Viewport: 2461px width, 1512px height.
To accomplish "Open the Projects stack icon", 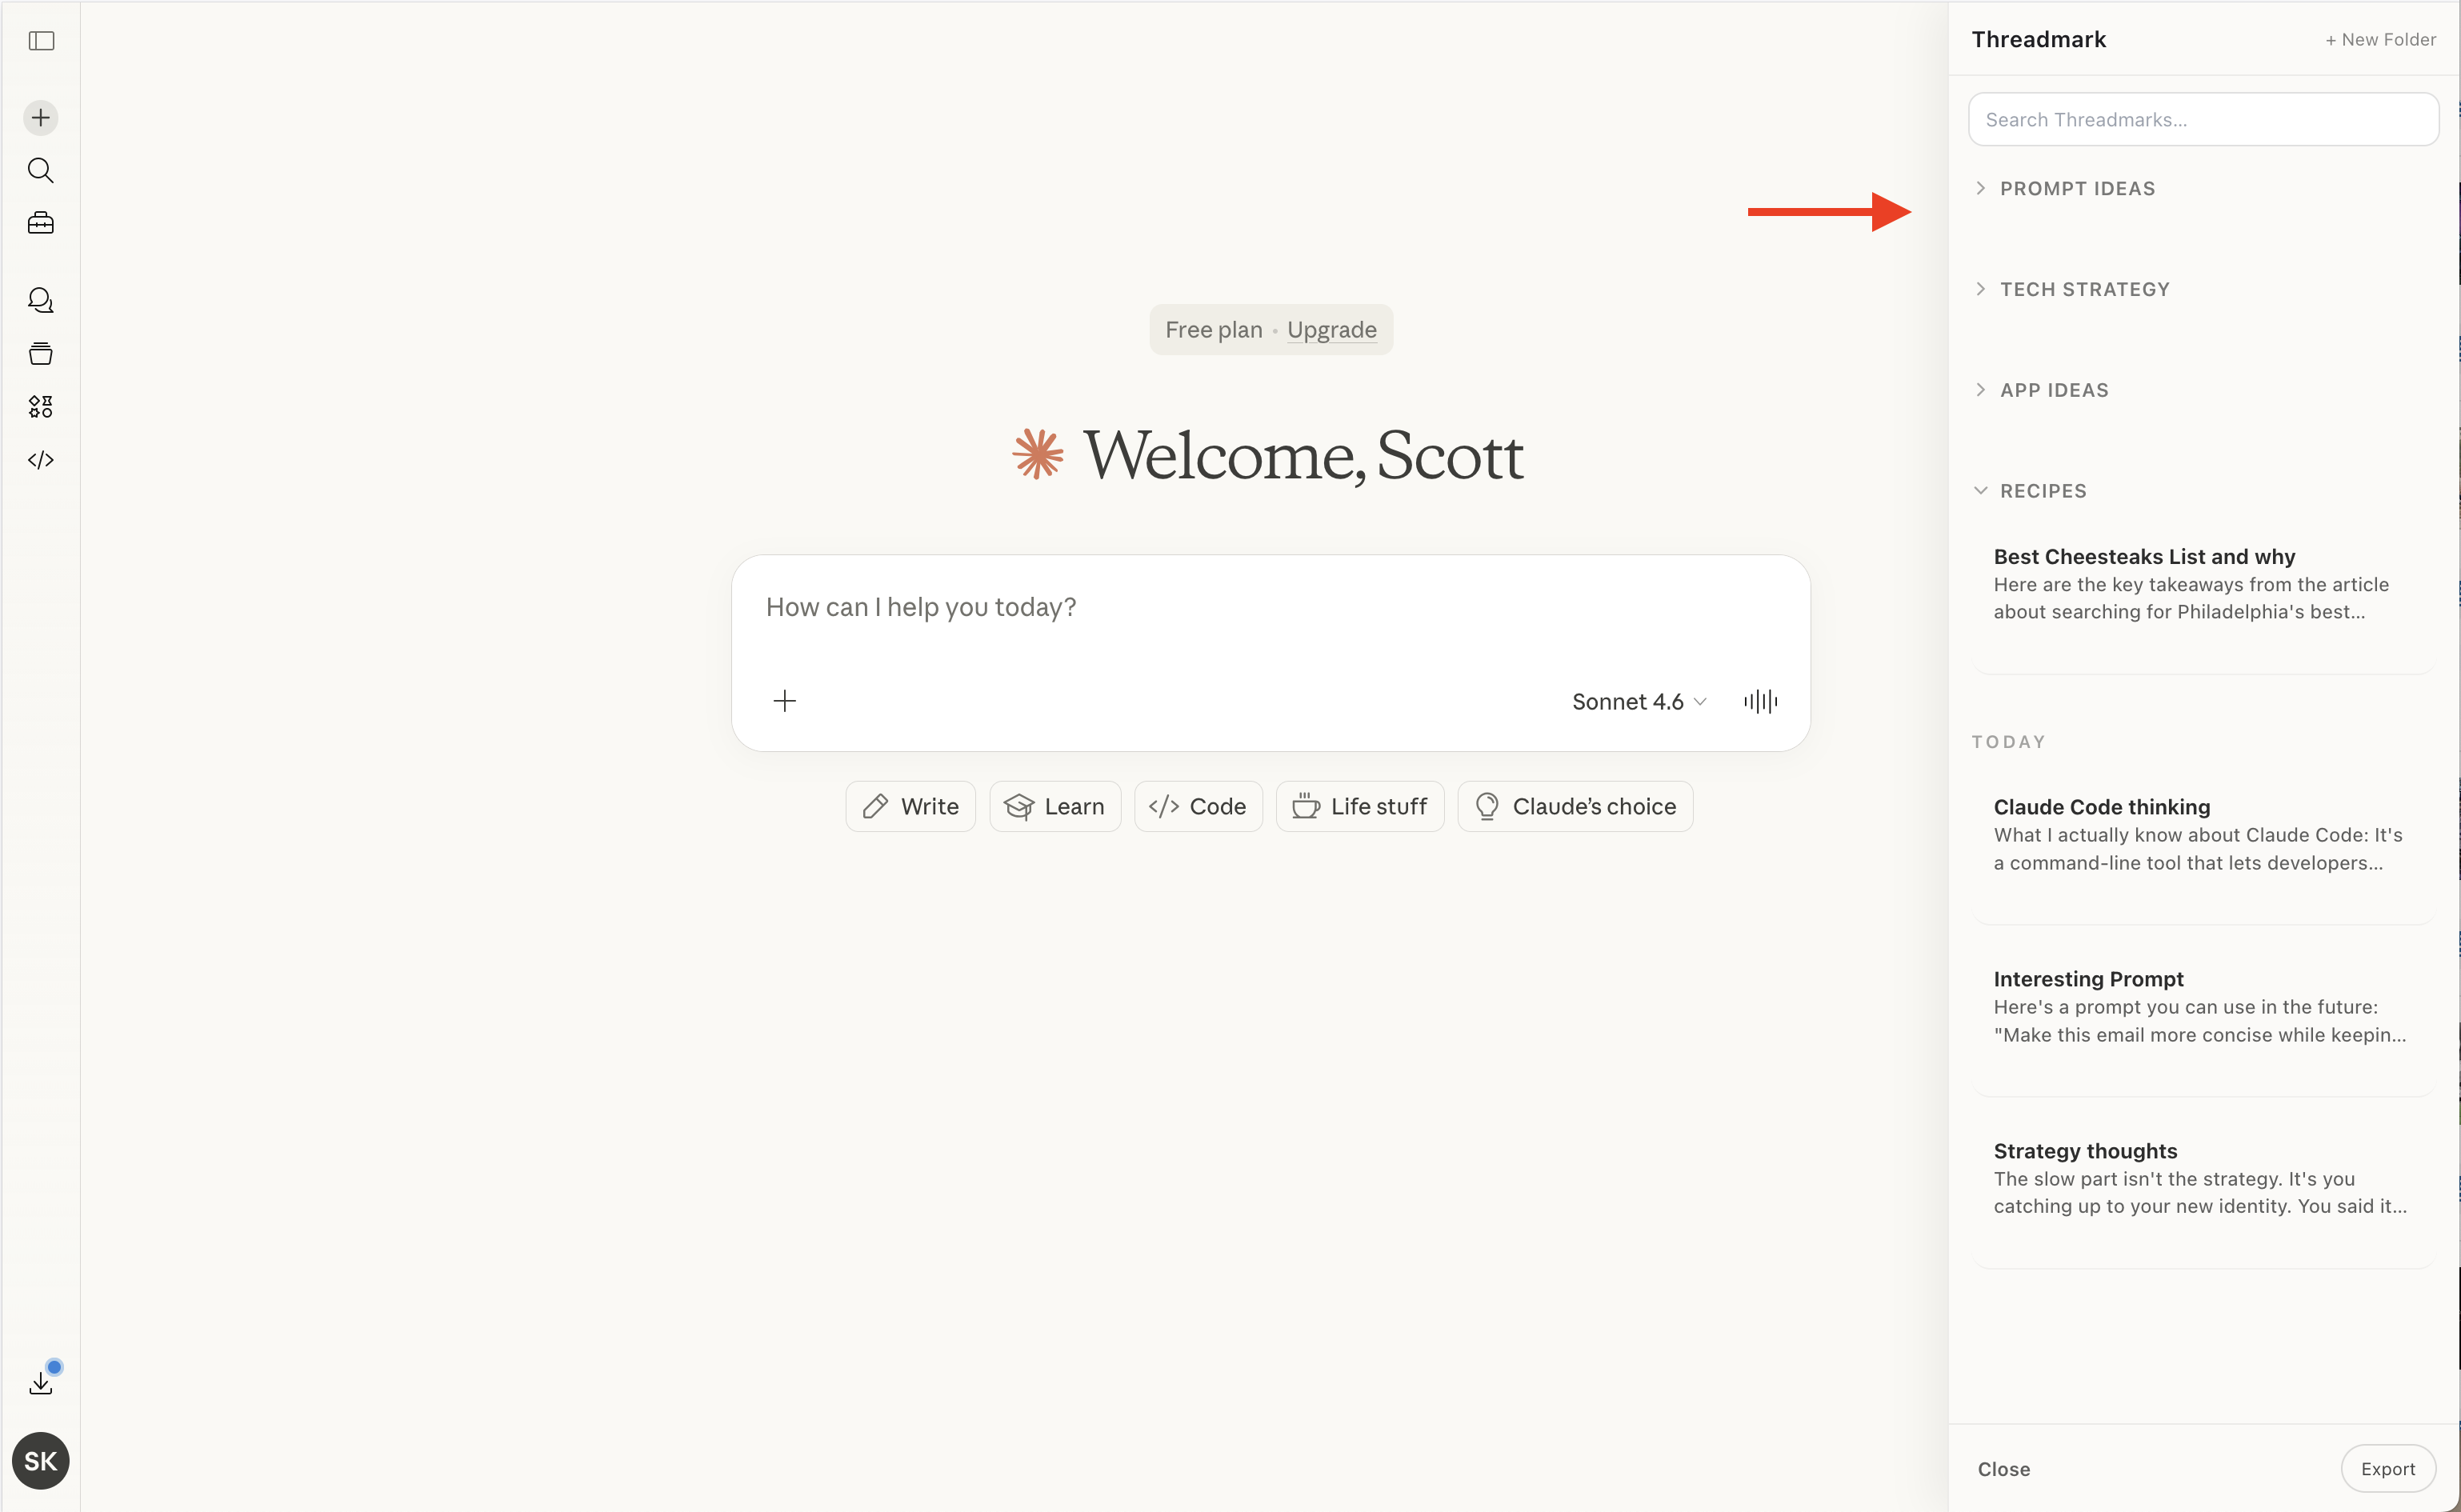I will click(41, 353).
